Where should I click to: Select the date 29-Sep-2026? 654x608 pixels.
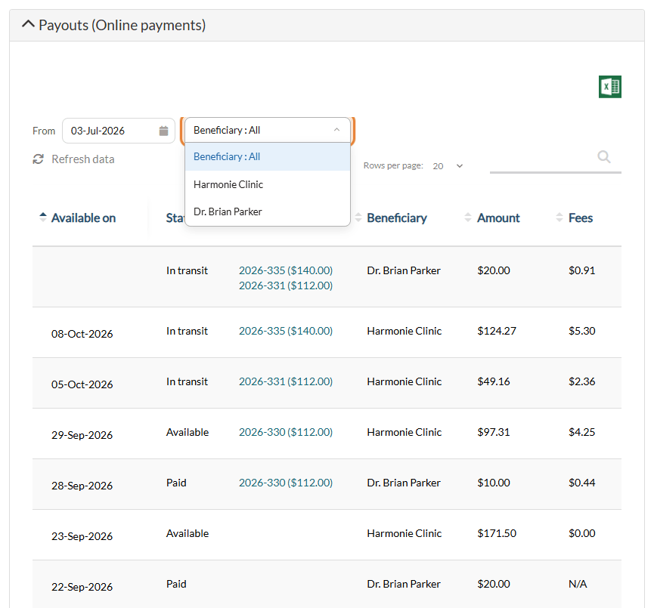(82, 435)
